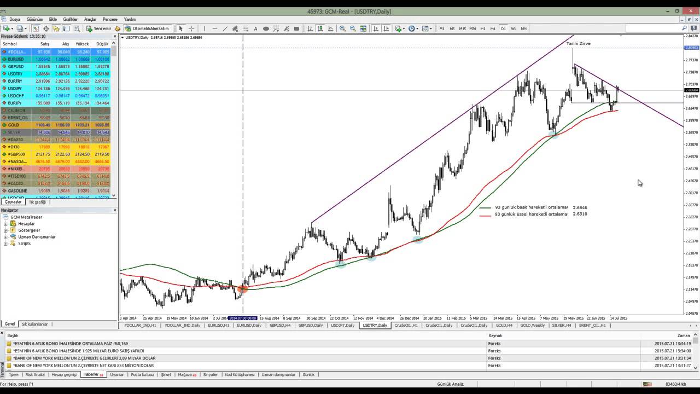Expand the Scripts tree node

5,244
